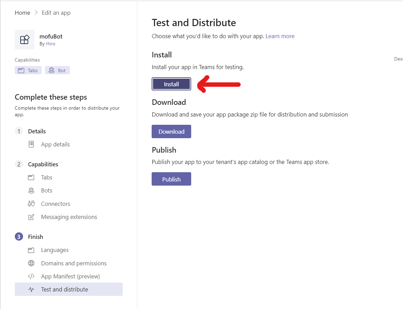
Task: Click the step 2 number circle
Action: pyautogui.click(x=19, y=164)
